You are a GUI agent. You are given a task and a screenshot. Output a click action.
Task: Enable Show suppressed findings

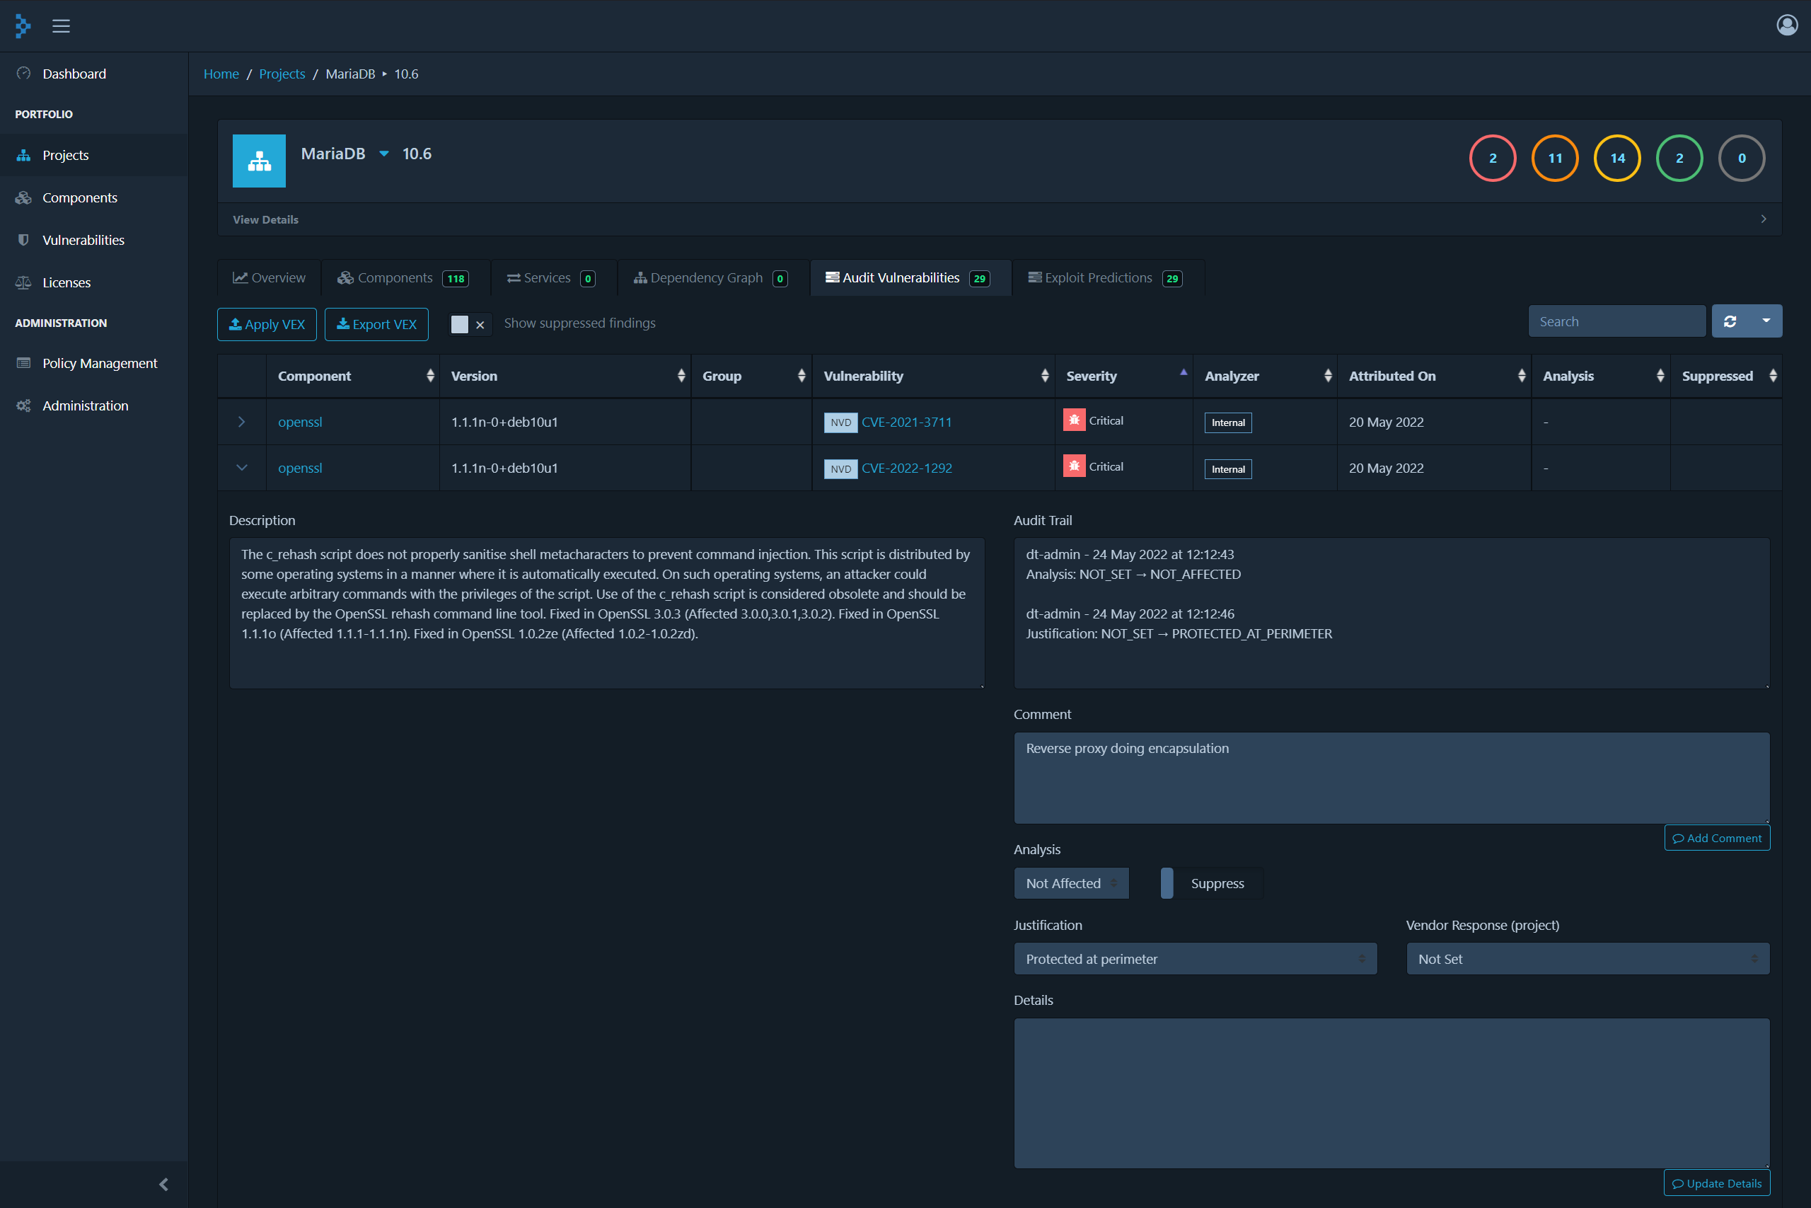461,324
